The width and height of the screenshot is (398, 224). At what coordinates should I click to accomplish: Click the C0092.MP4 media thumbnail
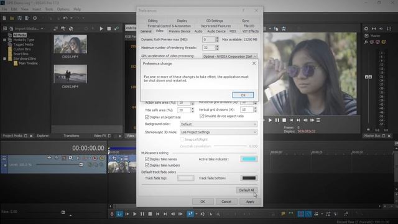click(x=70, y=74)
